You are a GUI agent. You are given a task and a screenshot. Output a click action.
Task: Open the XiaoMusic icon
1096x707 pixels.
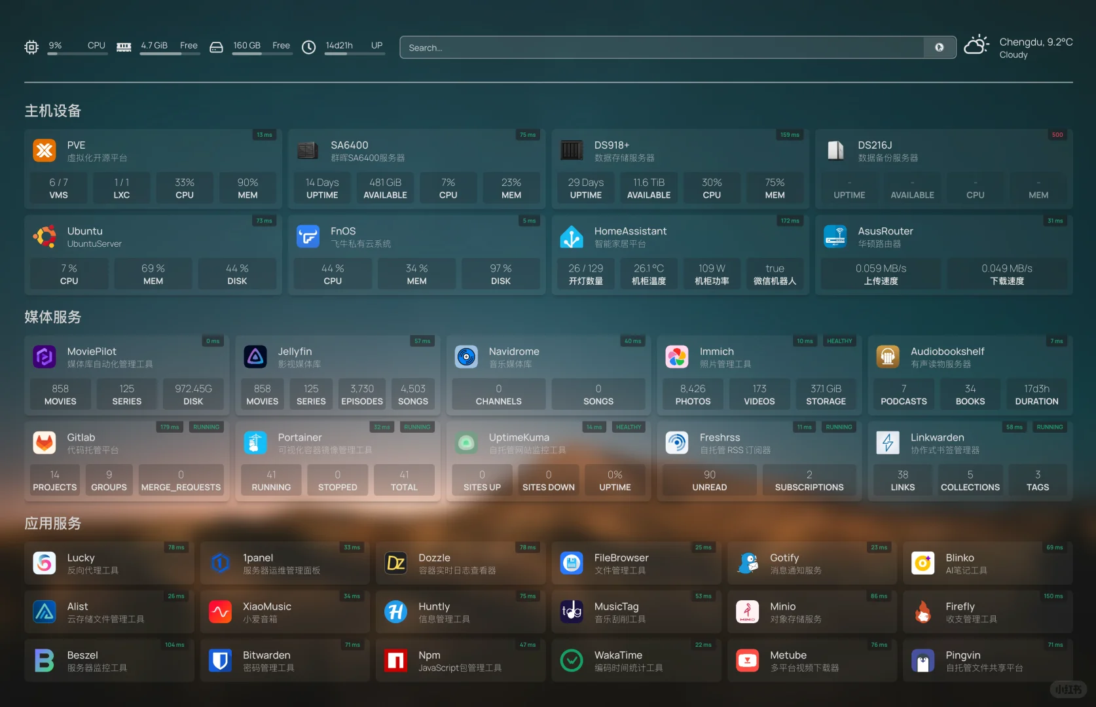click(x=221, y=612)
